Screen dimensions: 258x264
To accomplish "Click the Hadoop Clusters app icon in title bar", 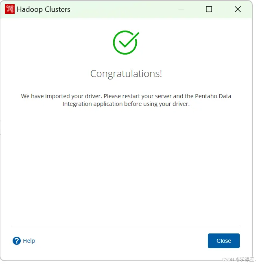I will pos(10,9).
